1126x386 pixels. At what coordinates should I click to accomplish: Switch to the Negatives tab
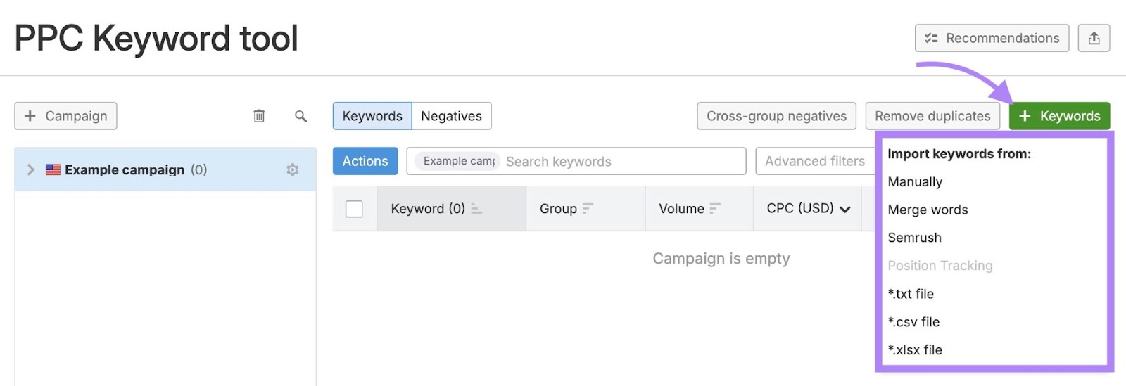(x=451, y=116)
